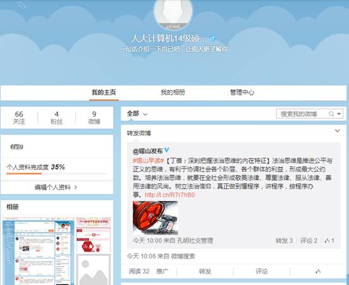The height and width of the screenshot is (285, 349).
Task: Click the 推广 button under the post
Action: (162, 271)
